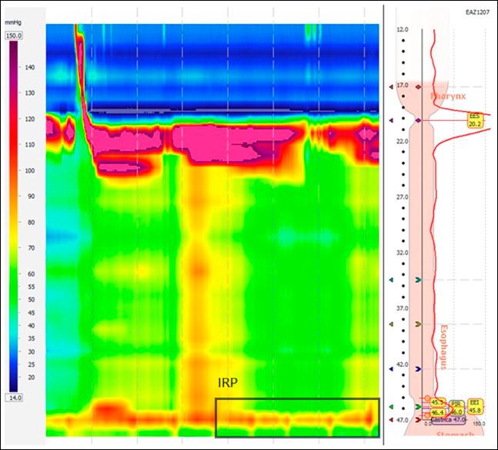Click the purple left arrow beside EES level

click(x=392, y=121)
